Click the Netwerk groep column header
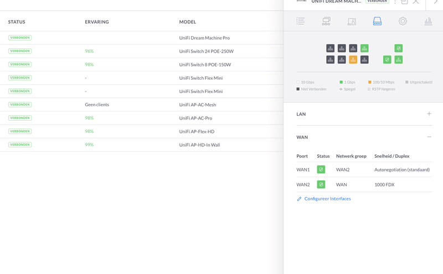 click(x=351, y=156)
